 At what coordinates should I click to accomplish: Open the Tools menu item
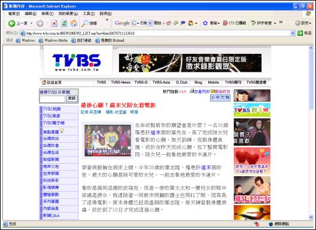click(x=89, y=14)
